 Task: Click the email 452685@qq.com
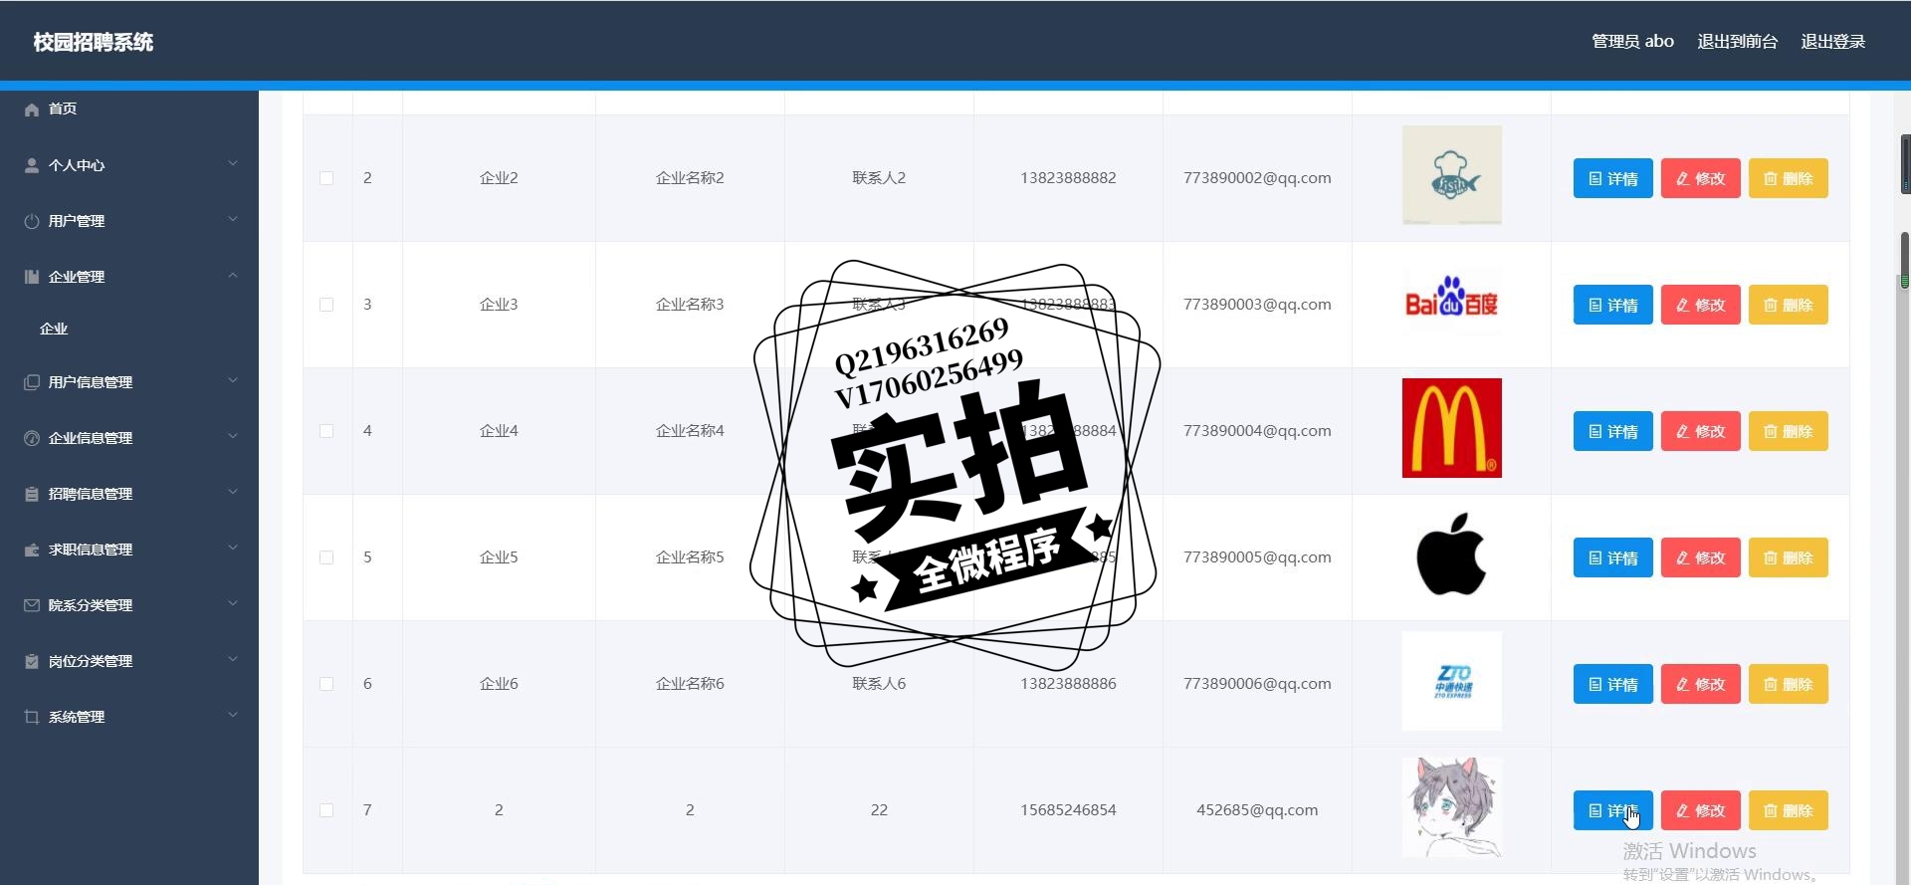tap(1257, 810)
